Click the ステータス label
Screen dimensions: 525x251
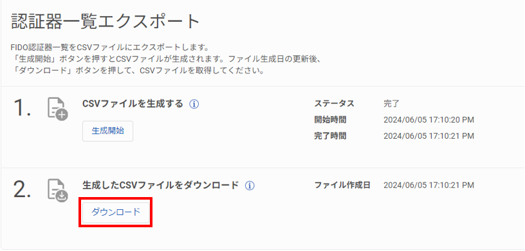click(334, 103)
